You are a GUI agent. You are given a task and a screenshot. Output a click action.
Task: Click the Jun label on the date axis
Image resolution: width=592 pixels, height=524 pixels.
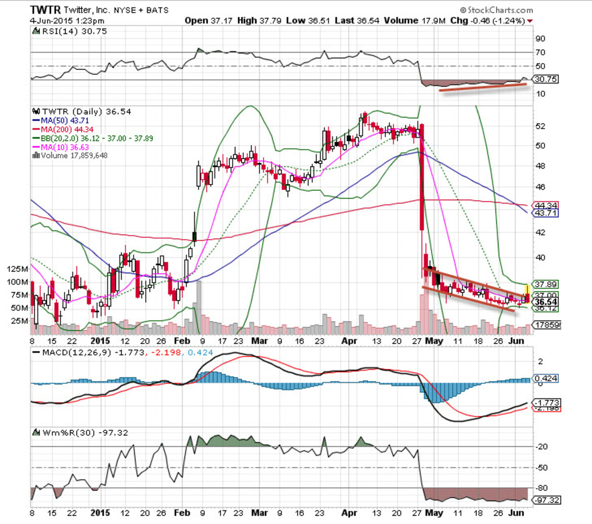coord(517,340)
